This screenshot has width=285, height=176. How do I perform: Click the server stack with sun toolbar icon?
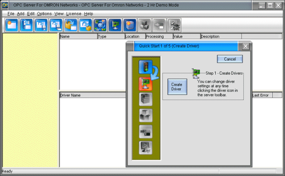click(x=130, y=25)
